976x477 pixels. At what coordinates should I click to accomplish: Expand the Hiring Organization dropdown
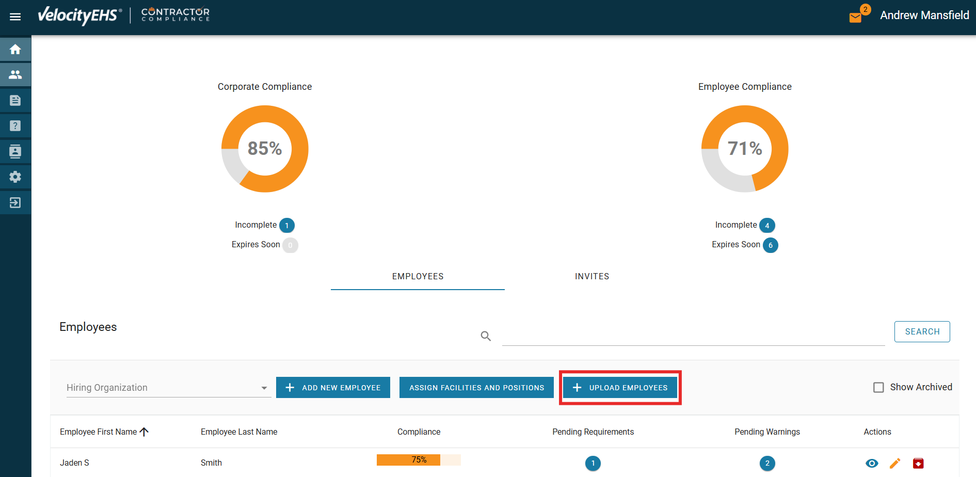168,388
